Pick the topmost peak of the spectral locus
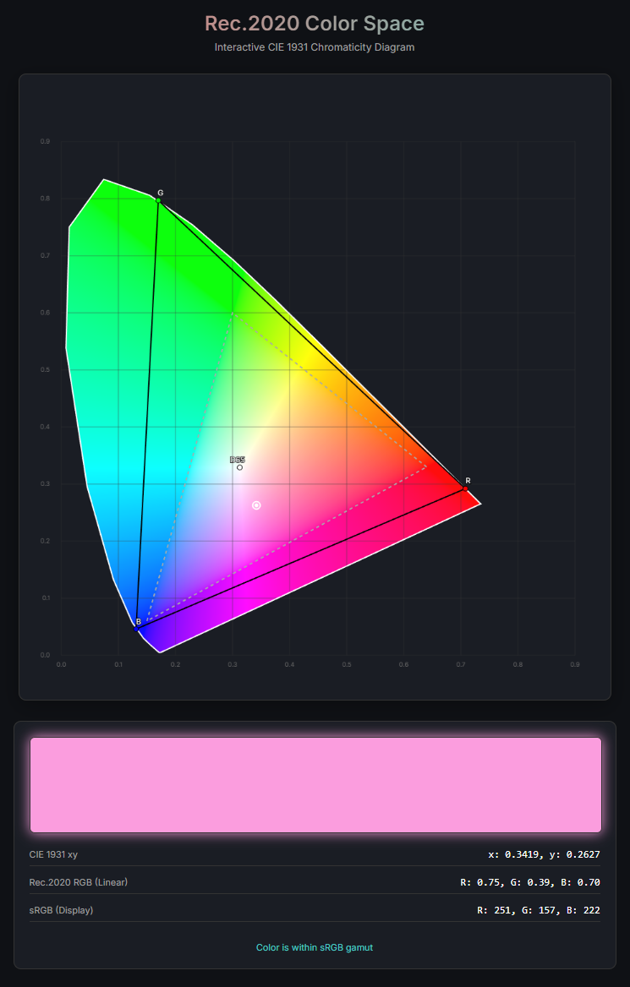This screenshot has width=630, height=987. [x=103, y=180]
